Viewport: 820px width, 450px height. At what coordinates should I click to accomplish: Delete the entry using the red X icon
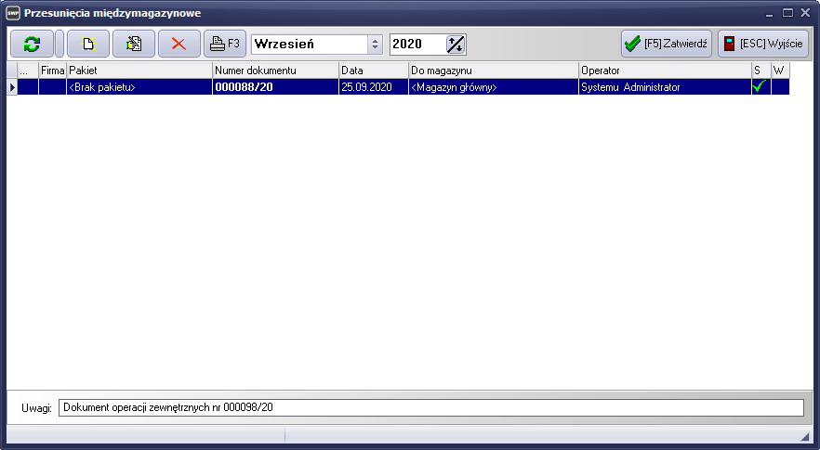(179, 44)
